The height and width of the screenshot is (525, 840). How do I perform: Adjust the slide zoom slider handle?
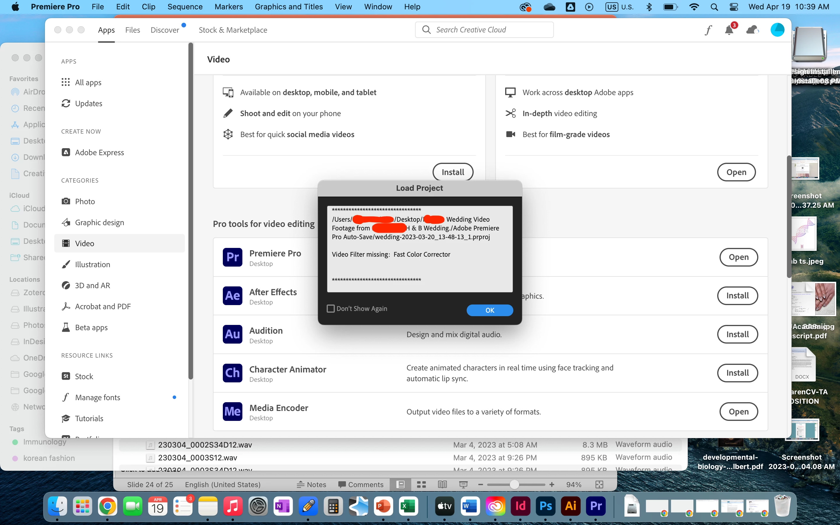[x=514, y=484]
